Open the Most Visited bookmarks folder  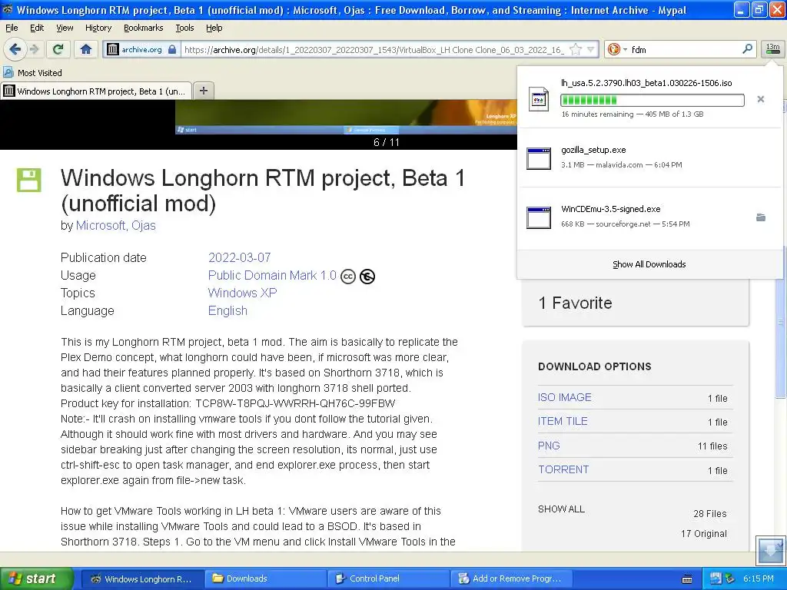[x=33, y=73]
